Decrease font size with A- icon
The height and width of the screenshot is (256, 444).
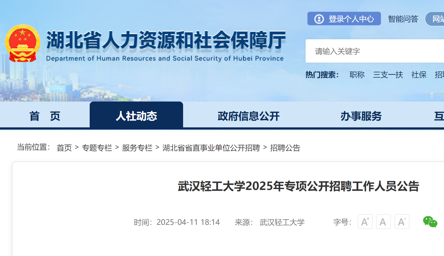[402, 222]
